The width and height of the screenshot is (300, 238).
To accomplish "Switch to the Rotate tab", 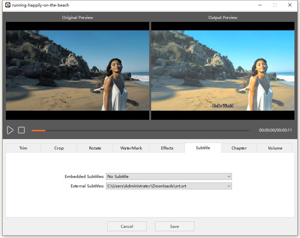I will [x=95, y=148].
